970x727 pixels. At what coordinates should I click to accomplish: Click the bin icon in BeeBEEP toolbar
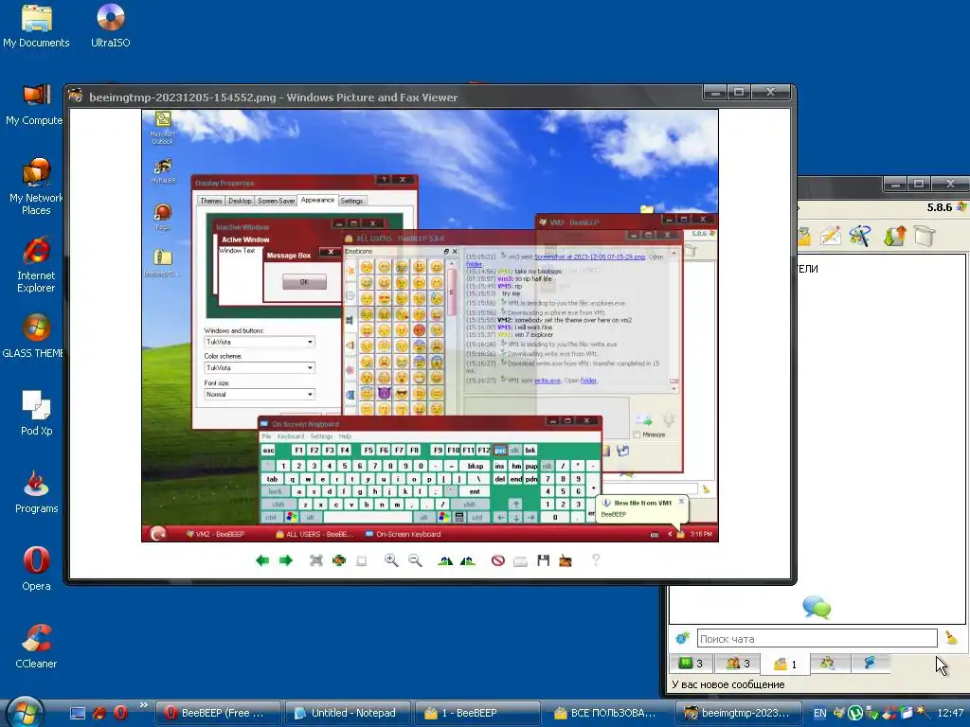coord(925,236)
